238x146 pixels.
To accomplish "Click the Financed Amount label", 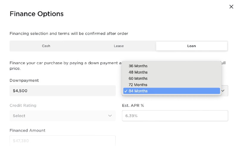I will [x=27, y=131].
